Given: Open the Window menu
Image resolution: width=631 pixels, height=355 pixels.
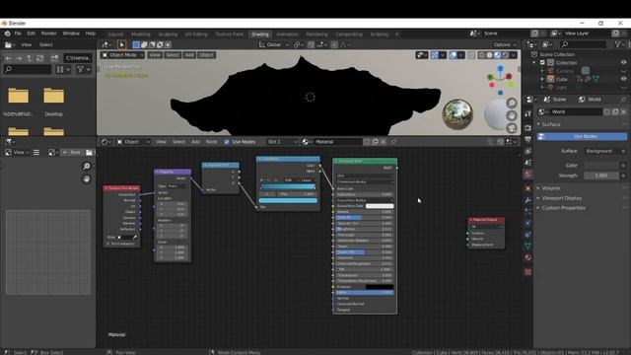Looking at the screenshot, I should pyautogui.click(x=71, y=34).
